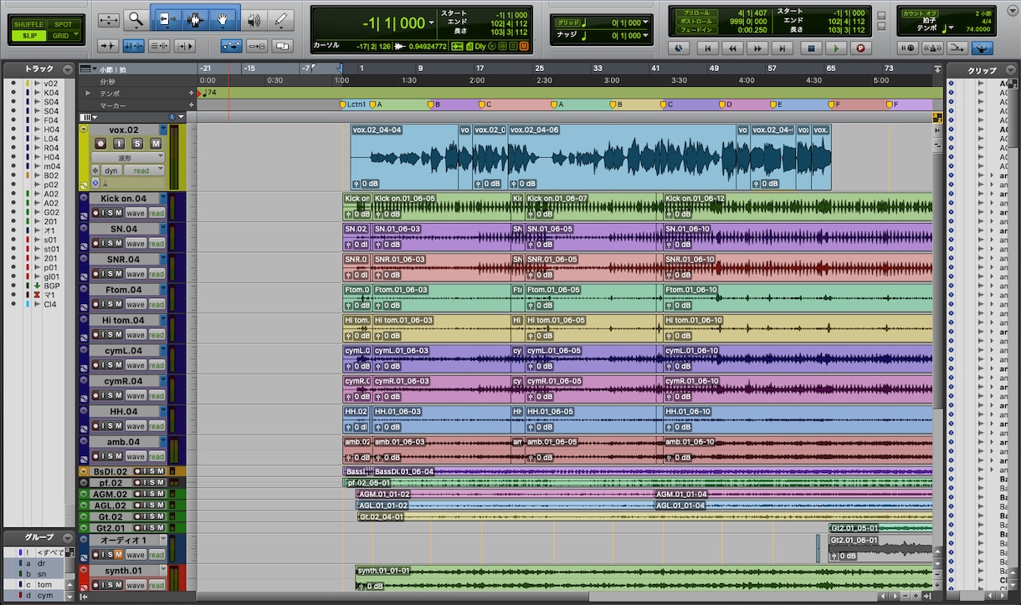Click the Rewind transport button
Image resolution: width=1021 pixels, height=605 pixels.
click(x=732, y=48)
